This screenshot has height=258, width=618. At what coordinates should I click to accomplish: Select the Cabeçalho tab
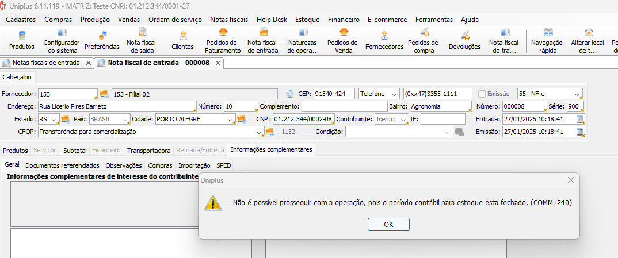coord(17,78)
